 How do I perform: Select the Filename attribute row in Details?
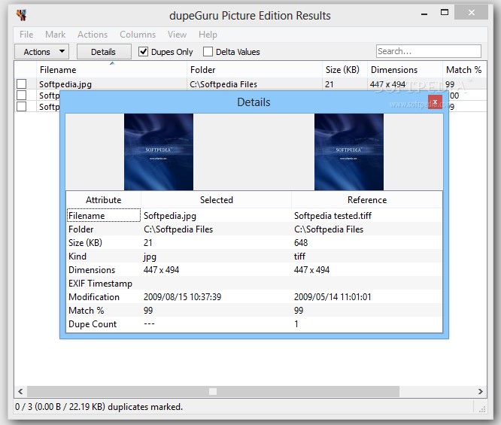(x=254, y=215)
